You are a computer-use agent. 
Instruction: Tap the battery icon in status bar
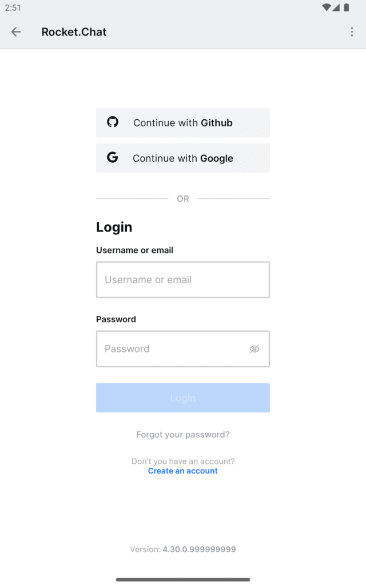point(347,7)
